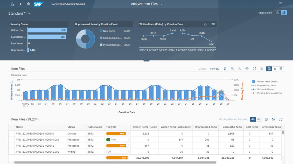Expand the Item Files chart to full screen
Viewport: 293px width, 164px height.
(x=254, y=69)
